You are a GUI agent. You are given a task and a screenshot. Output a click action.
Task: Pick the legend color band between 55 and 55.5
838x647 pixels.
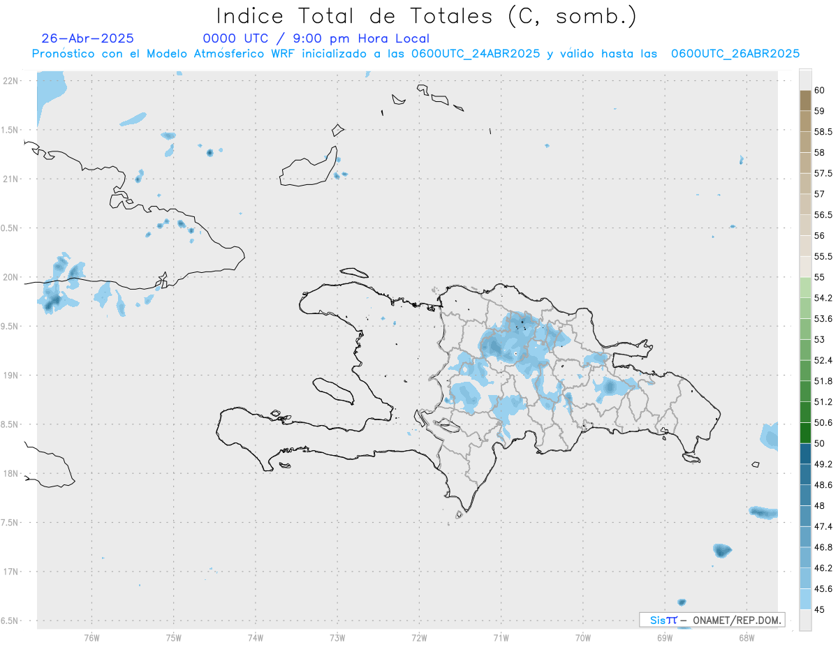pos(805,267)
